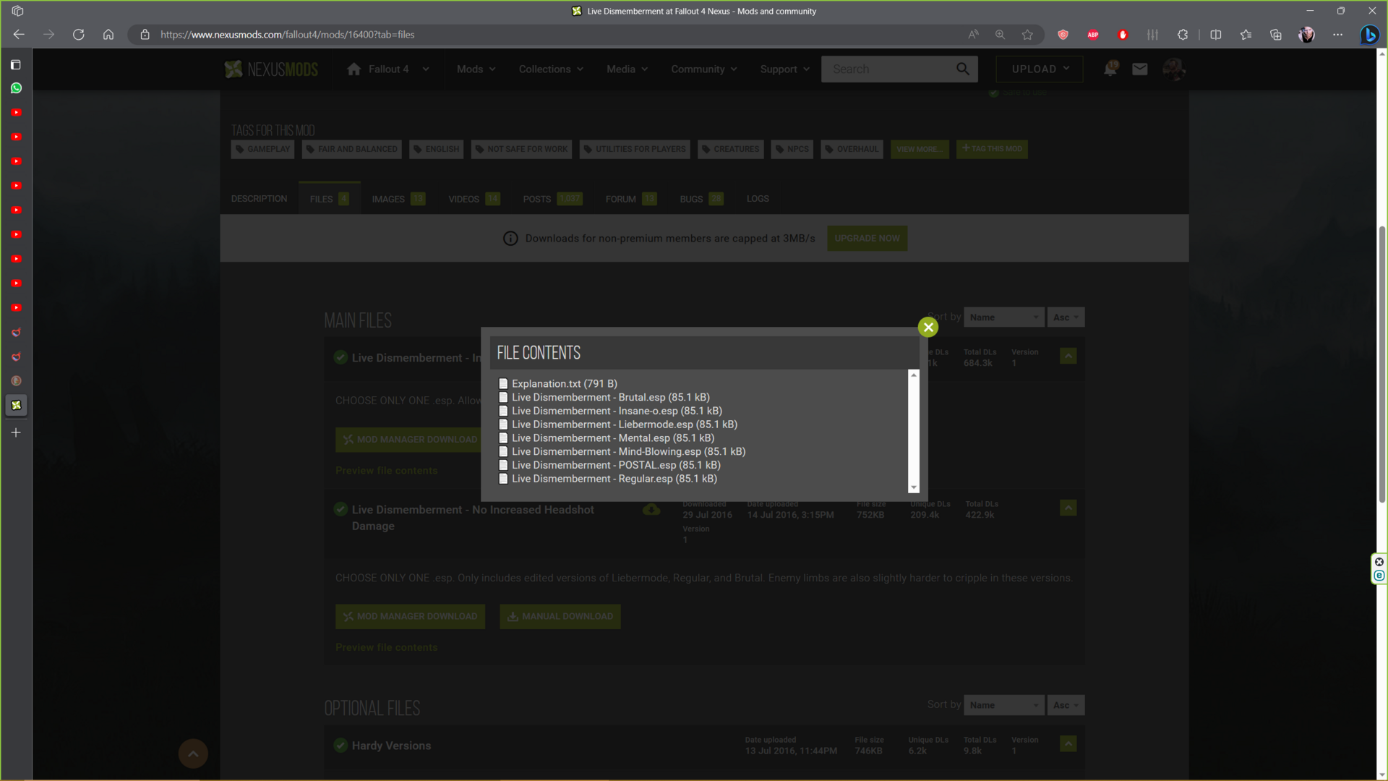Click Manual Download for No Increased Headshot
Screen dimensions: 1388x781
(x=560, y=617)
